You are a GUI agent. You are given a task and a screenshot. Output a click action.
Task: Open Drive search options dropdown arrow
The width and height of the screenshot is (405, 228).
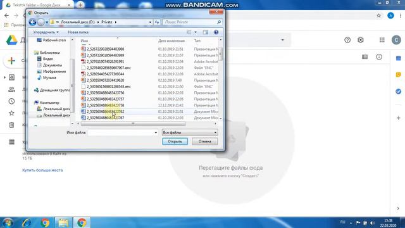[282, 40]
